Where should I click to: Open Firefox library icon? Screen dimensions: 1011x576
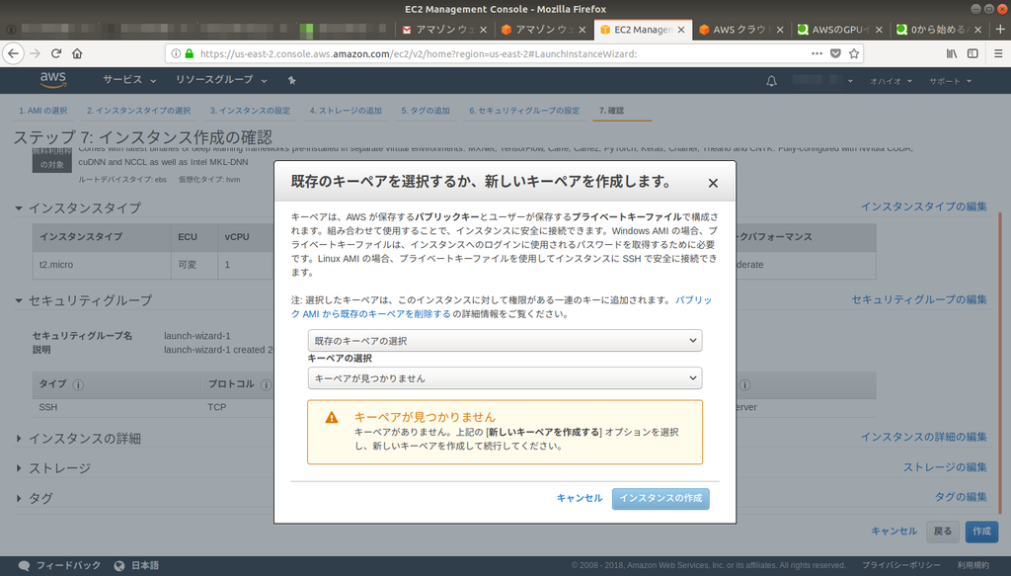(x=952, y=53)
